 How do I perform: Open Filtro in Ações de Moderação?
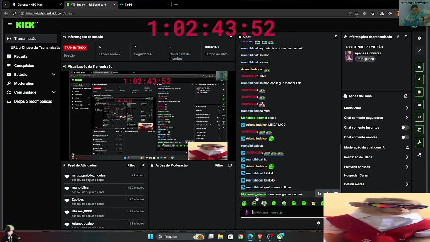tap(219, 165)
